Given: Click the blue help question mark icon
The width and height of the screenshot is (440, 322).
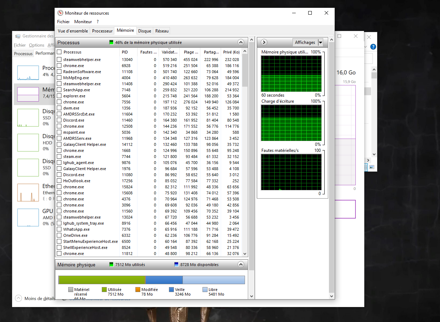Looking at the screenshot, I should (x=373, y=47).
